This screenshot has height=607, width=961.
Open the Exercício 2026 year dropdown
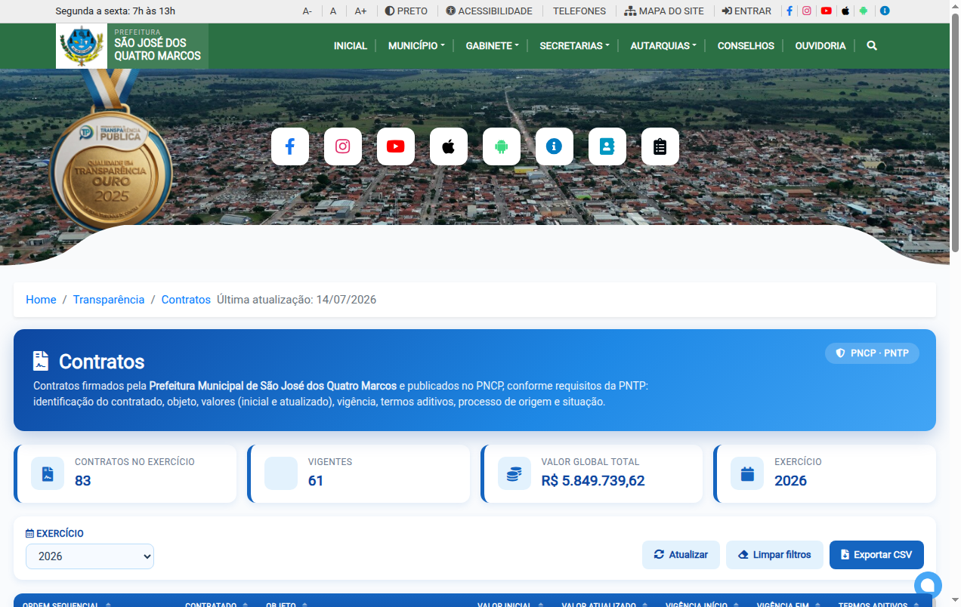90,556
